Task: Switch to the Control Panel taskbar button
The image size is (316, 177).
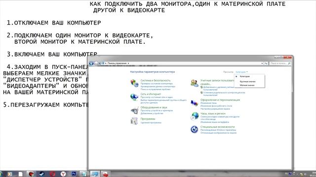Action: 95,174
